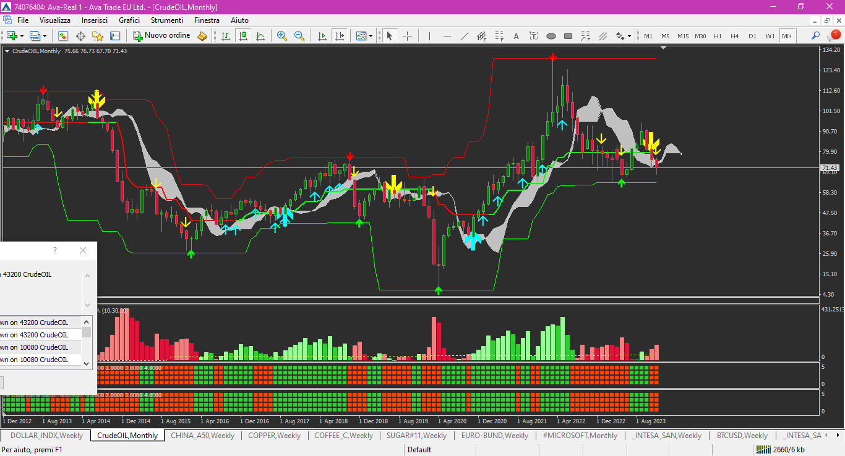
Task: Open the Aiuto menu
Action: (x=239, y=20)
